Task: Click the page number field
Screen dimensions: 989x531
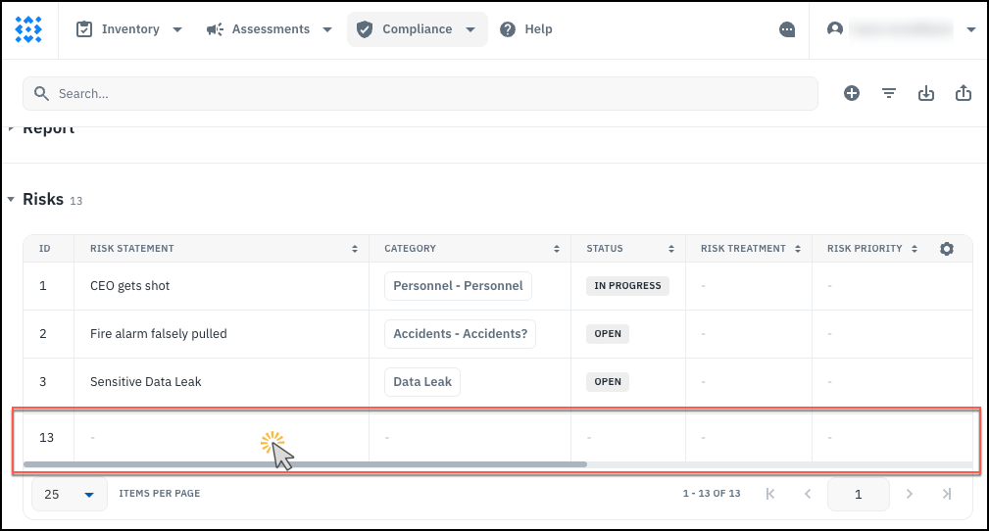Action: (858, 495)
